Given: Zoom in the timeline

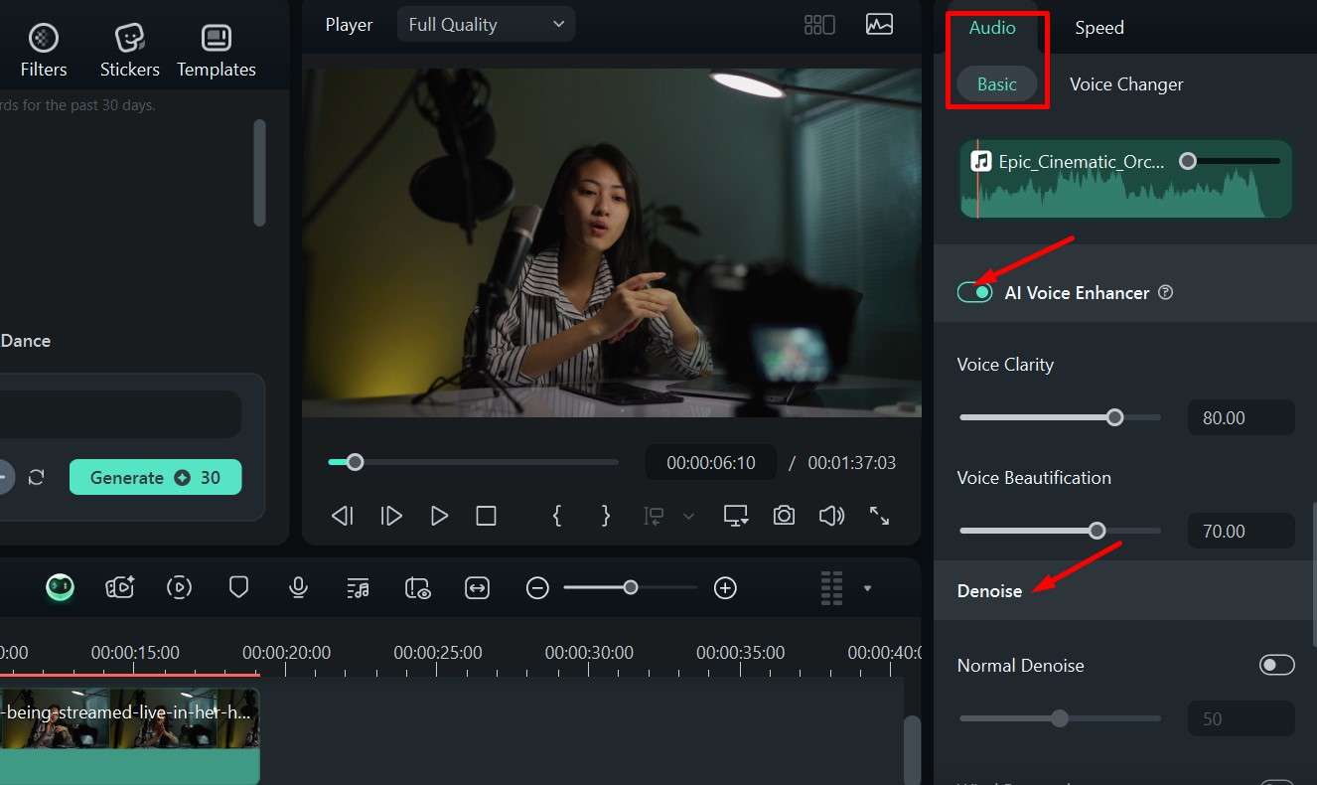Looking at the screenshot, I should coord(726,588).
